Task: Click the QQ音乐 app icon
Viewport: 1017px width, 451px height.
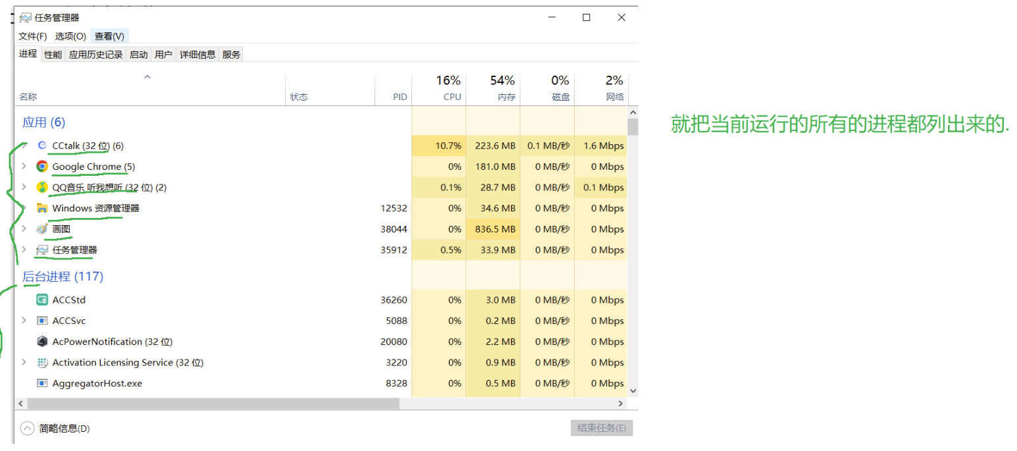Action: 42,188
